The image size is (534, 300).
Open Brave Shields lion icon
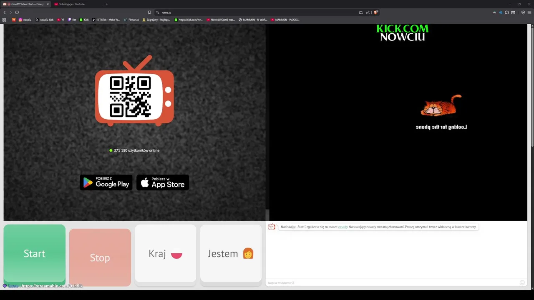coord(375,12)
